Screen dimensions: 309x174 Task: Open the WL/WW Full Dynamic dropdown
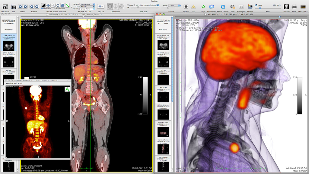point(88,5)
